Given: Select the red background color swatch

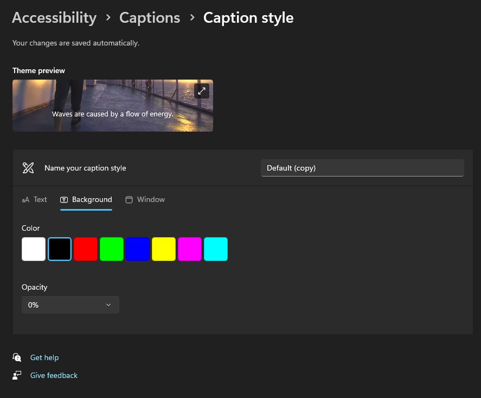Looking at the screenshot, I should pyautogui.click(x=85, y=249).
